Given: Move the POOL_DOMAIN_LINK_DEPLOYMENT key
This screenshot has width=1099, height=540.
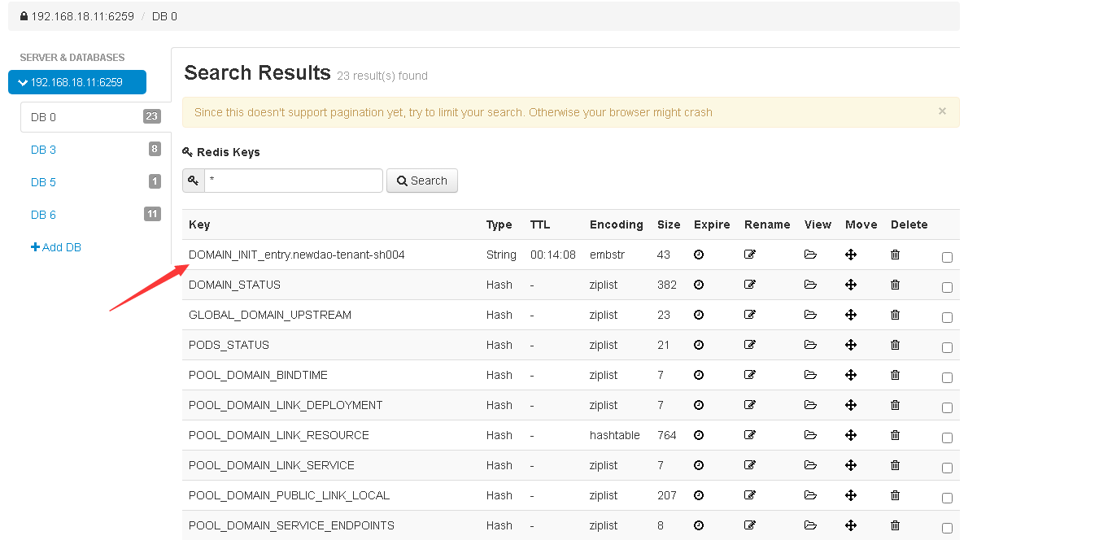Looking at the screenshot, I should (851, 405).
